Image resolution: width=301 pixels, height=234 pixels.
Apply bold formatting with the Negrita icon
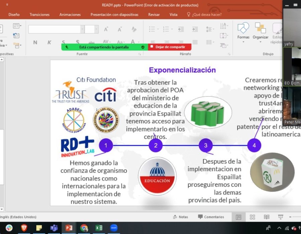point(35,42)
